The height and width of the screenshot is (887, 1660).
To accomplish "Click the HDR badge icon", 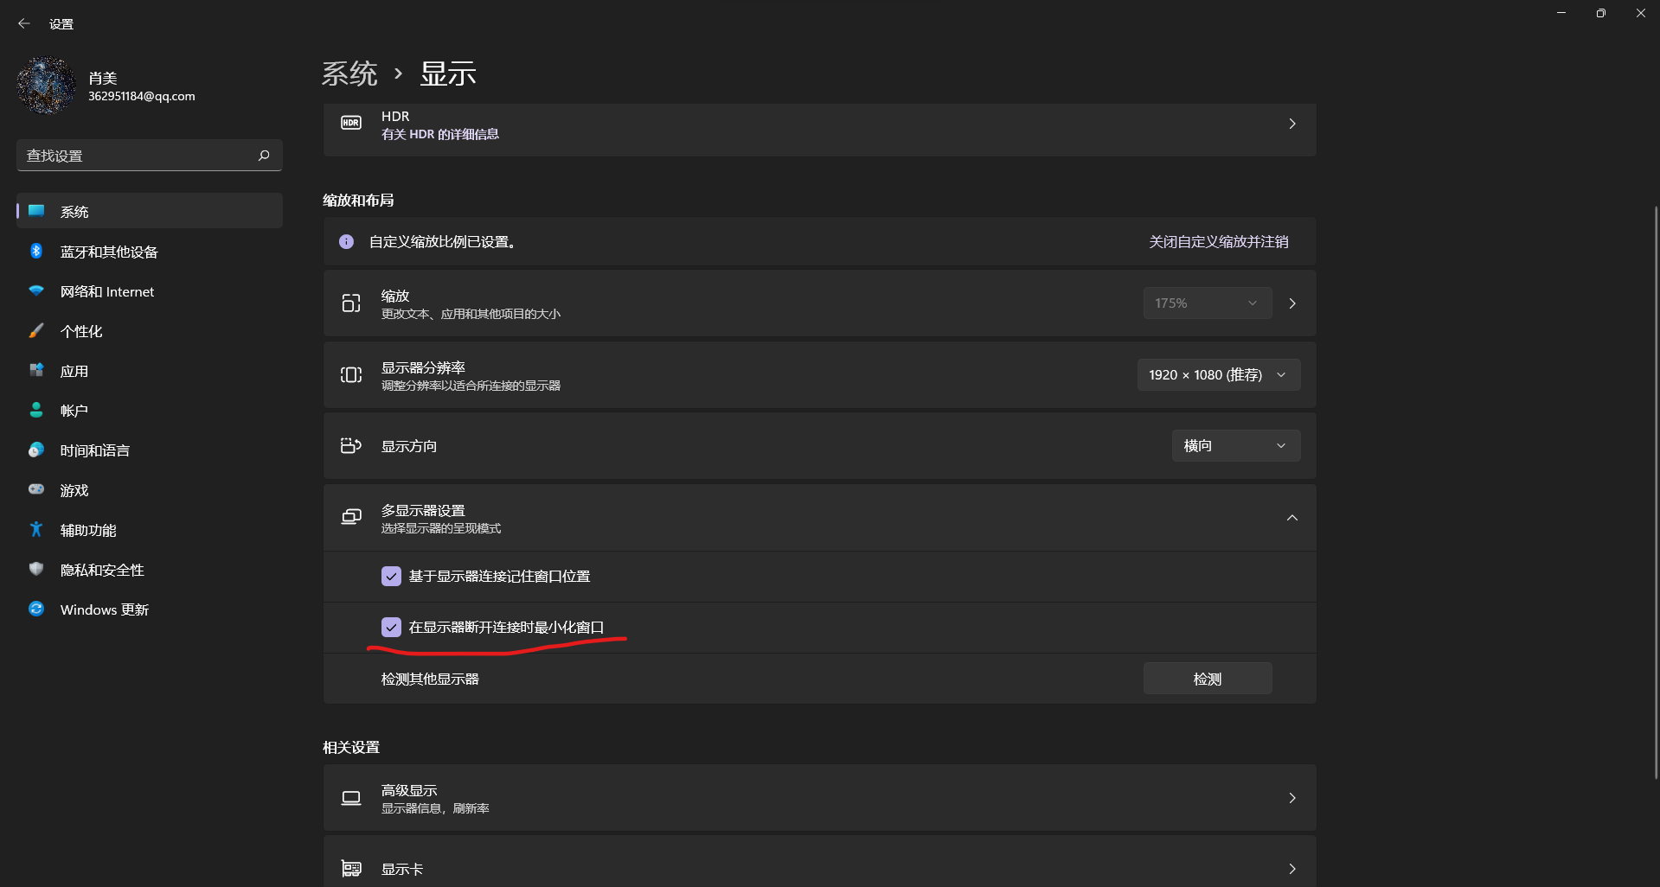I will 351,123.
